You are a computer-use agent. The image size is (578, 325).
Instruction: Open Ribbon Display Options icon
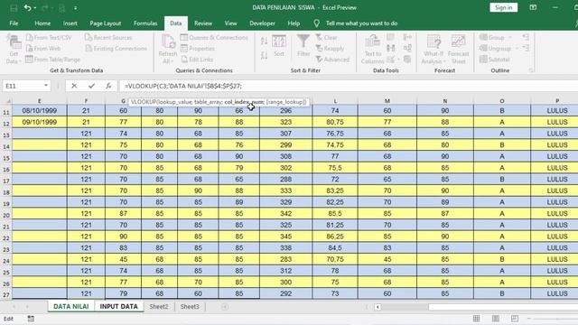click(x=533, y=7)
